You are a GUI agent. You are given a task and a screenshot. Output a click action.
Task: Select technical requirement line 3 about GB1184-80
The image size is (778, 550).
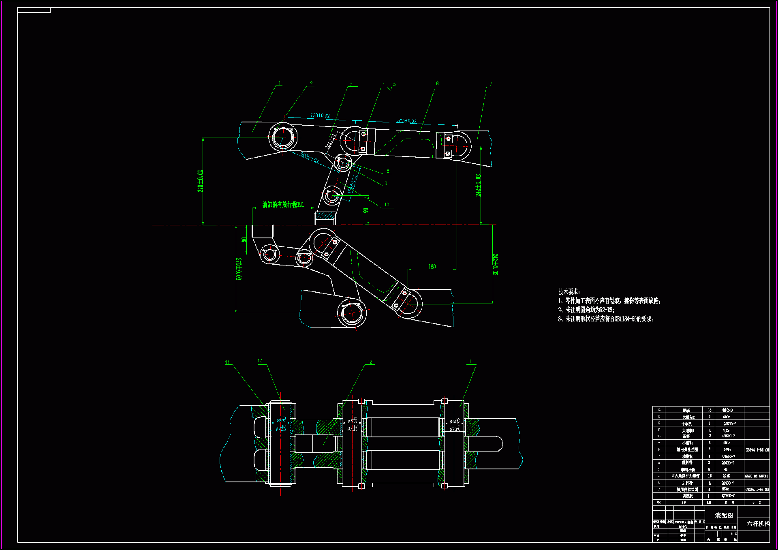[606, 319]
